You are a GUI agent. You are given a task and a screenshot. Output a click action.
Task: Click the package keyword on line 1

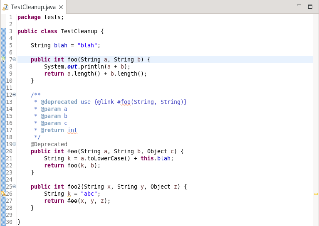pos(29,17)
